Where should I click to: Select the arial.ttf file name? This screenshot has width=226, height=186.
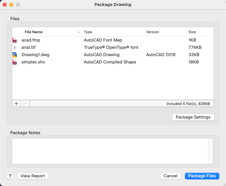click(x=28, y=47)
